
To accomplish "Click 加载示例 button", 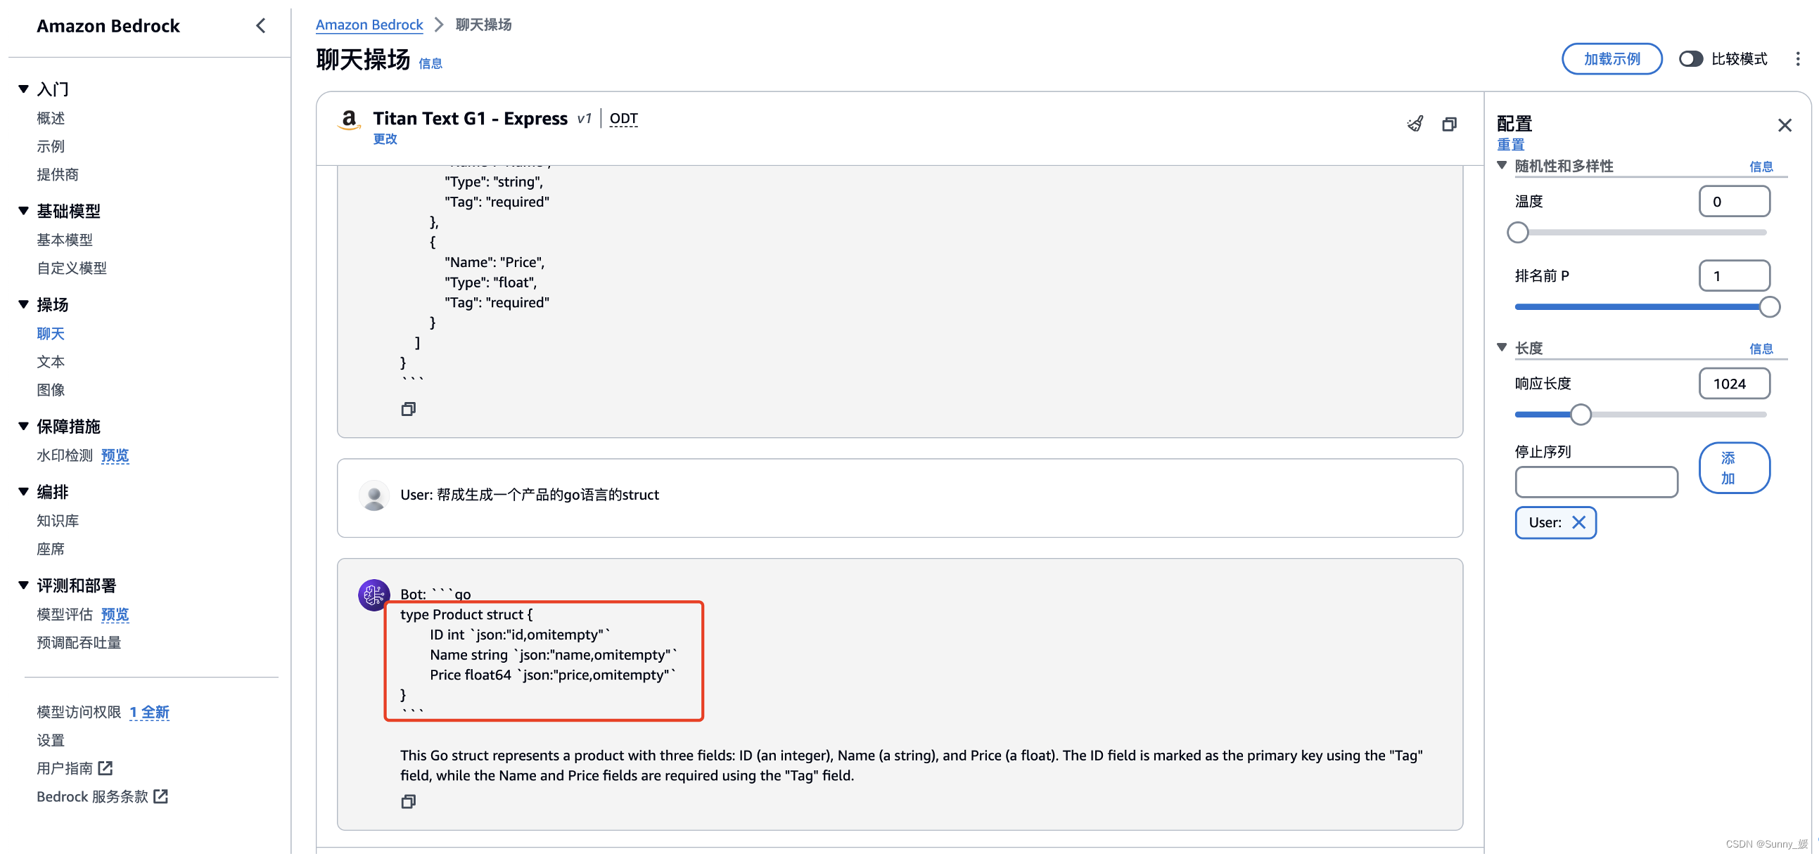I will pos(1611,59).
